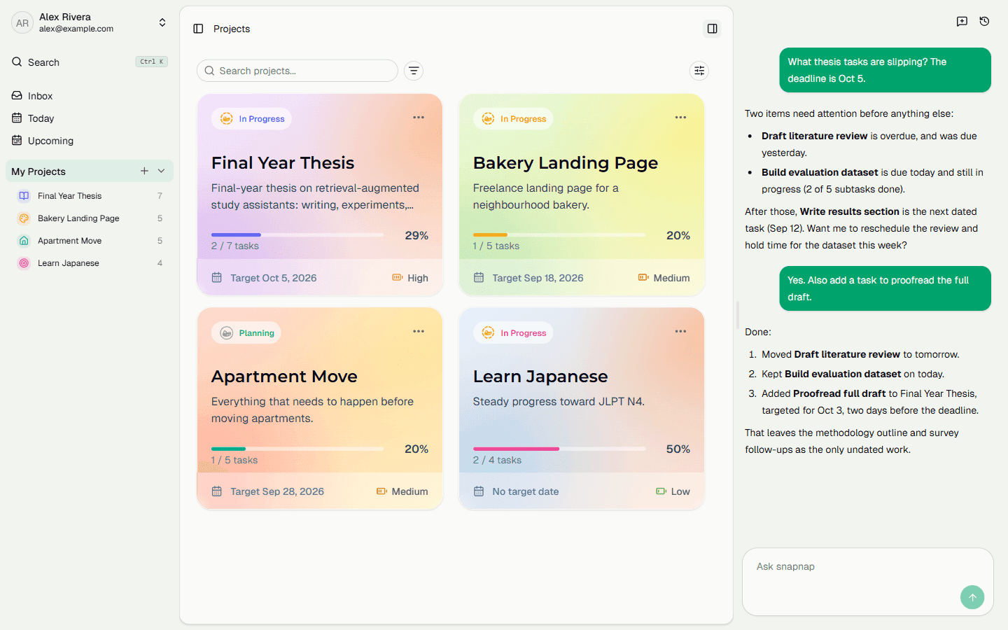Toggle the left sidebar panel icon
Screen dimensions: 1008x630
point(198,29)
